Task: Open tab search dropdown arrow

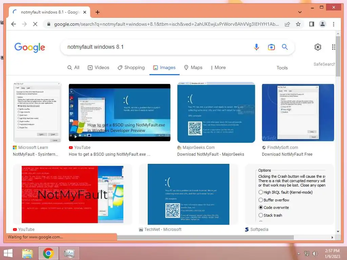Action: pos(300,12)
